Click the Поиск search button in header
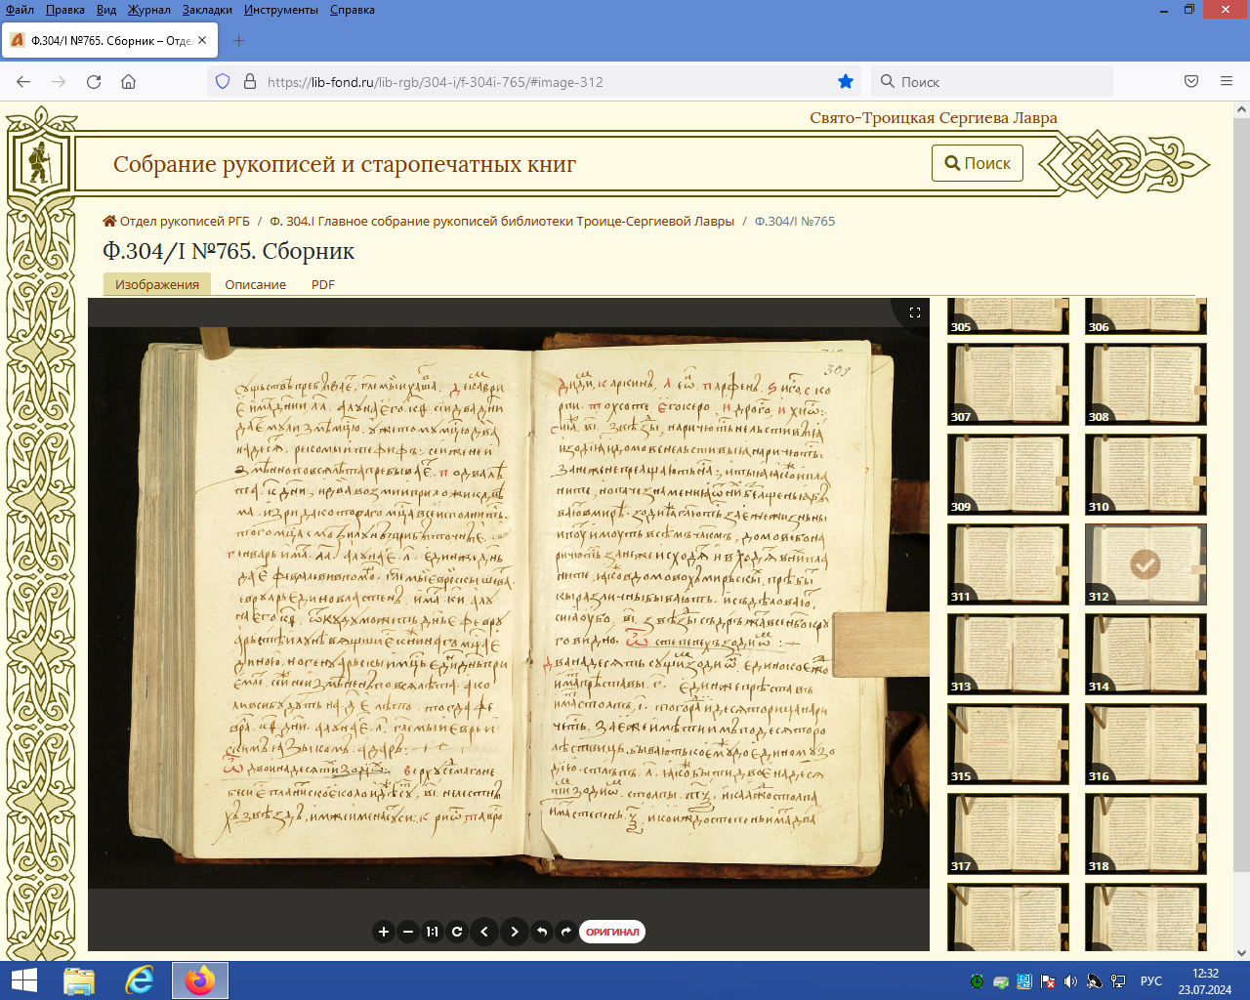This screenshot has height=1000, width=1250. 978,163
